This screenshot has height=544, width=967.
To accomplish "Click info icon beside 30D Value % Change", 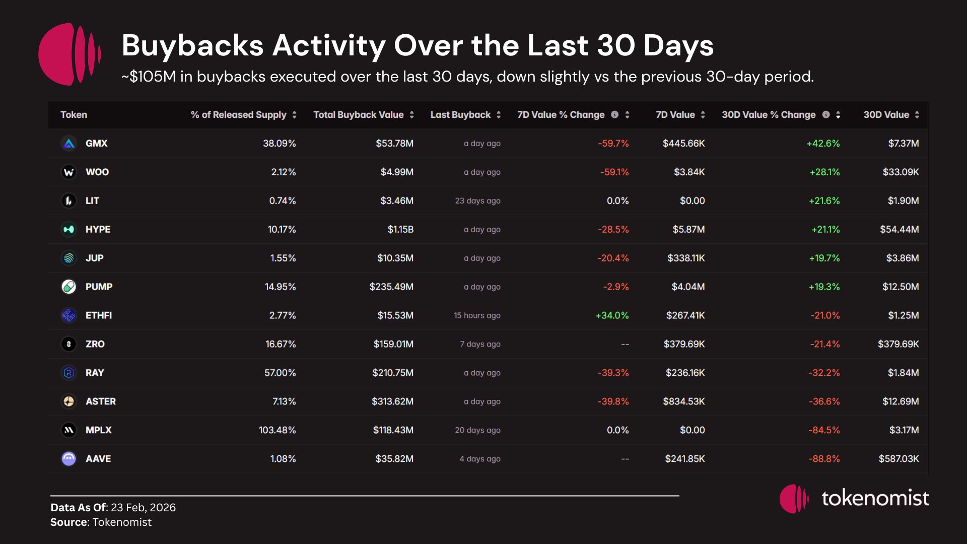I will point(826,115).
